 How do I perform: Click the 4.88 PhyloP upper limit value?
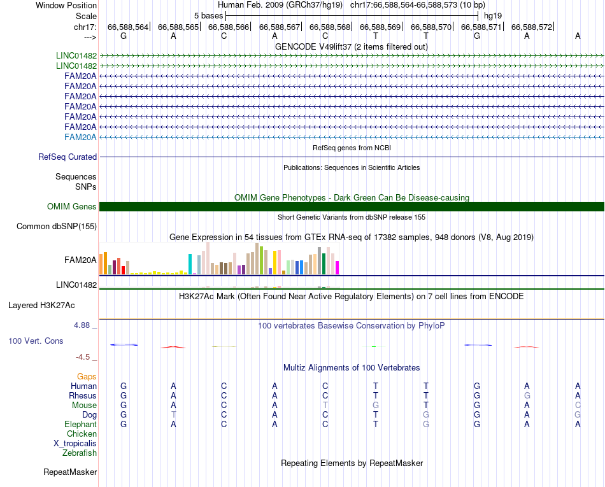pos(82,325)
